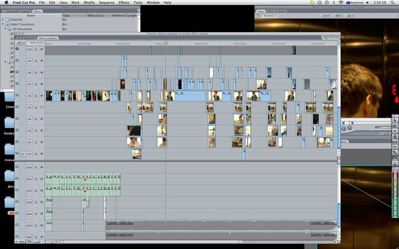Open the Apple menu

[6, 3]
